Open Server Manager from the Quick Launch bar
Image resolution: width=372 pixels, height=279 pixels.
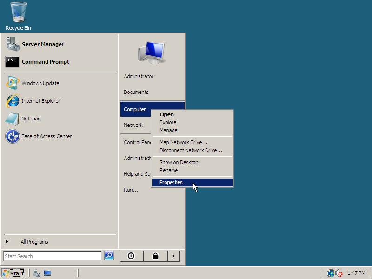pyautogui.click(x=37, y=273)
